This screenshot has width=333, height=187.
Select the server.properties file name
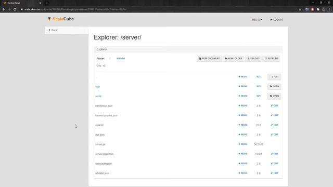(x=104, y=154)
